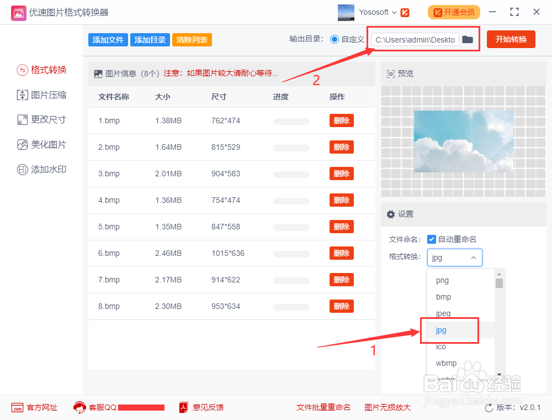Screen dimensions: 552x420
Task: Toggle the 自动重命名 checkbox
Action: point(431,239)
